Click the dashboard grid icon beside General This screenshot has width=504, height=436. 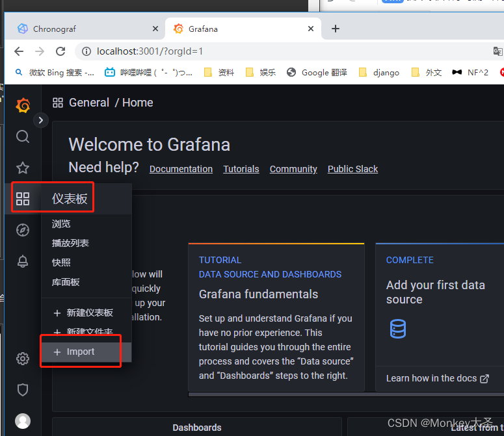click(58, 103)
